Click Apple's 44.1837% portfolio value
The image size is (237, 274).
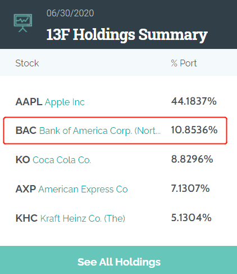pos(194,101)
